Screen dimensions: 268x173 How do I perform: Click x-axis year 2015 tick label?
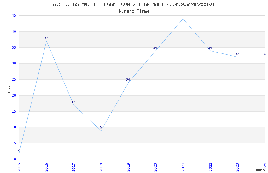tap(19, 167)
